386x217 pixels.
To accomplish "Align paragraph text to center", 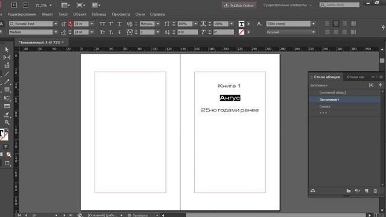I will tap(336, 24).
